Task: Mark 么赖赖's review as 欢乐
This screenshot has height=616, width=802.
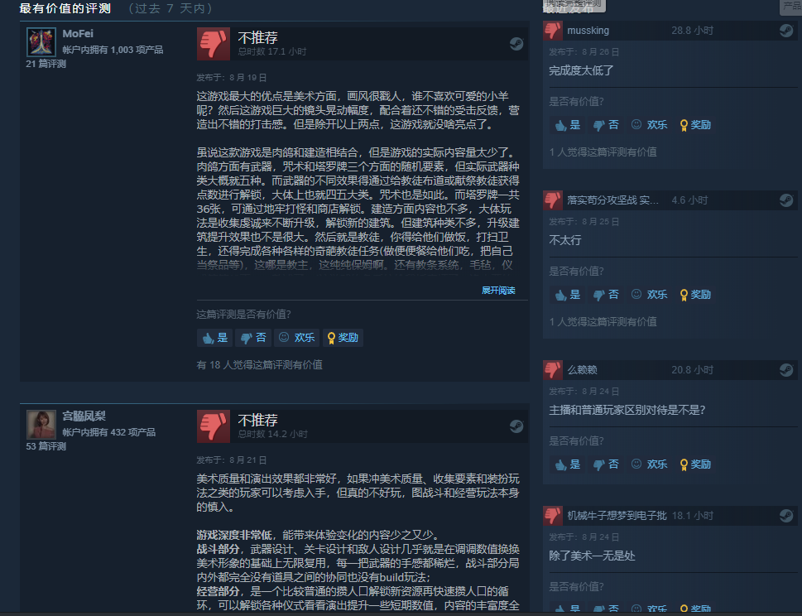Action: 650,464
